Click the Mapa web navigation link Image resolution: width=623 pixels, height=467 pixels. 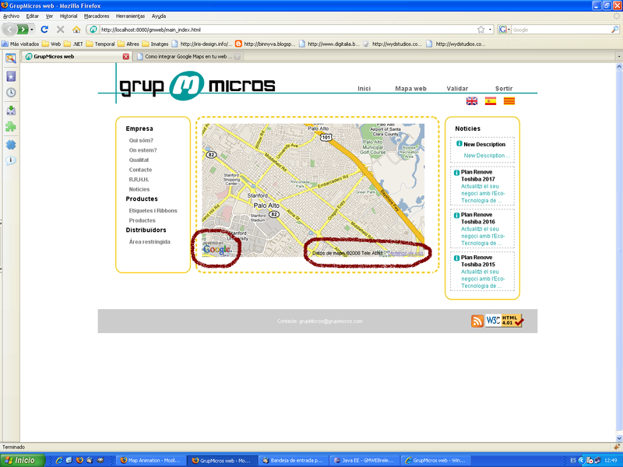tap(410, 89)
